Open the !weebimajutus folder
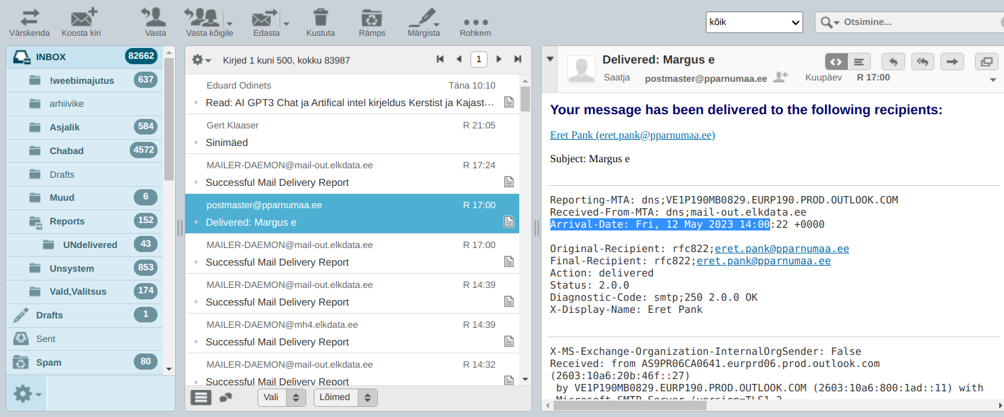This screenshot has width=1004, height=417. (85, 80)
